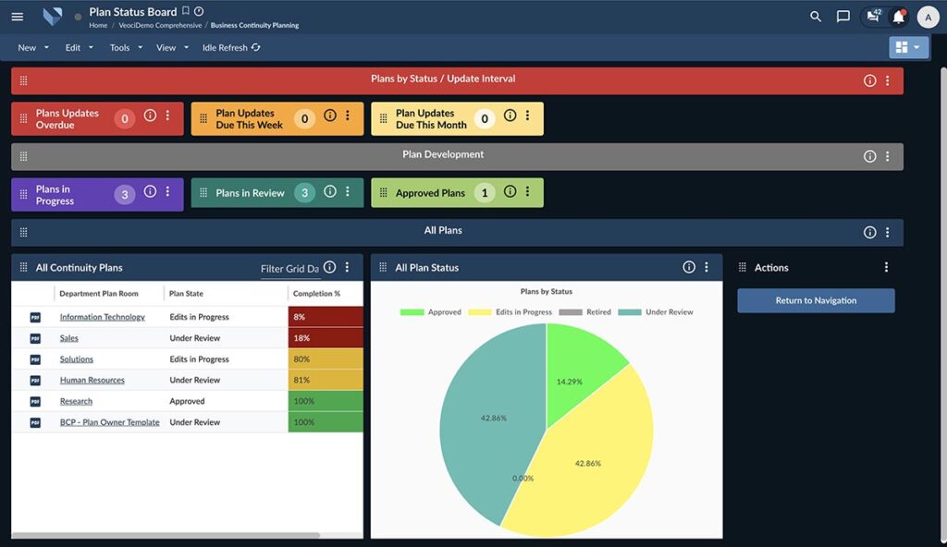The width and height of the screenshot is (947, 547).
Task: Click the info icon on All Plan Status widget
Action: [688, 266]
